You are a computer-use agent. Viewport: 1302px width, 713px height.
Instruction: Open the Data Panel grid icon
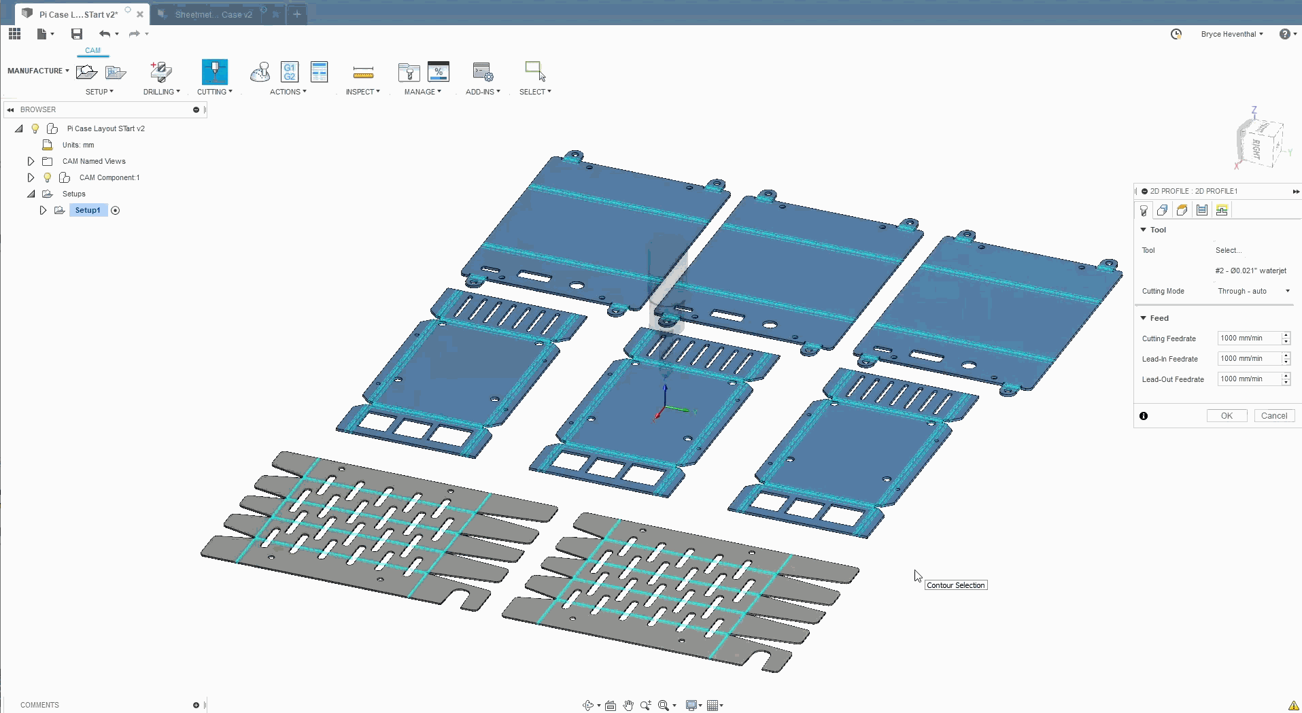tap(14, 34)
